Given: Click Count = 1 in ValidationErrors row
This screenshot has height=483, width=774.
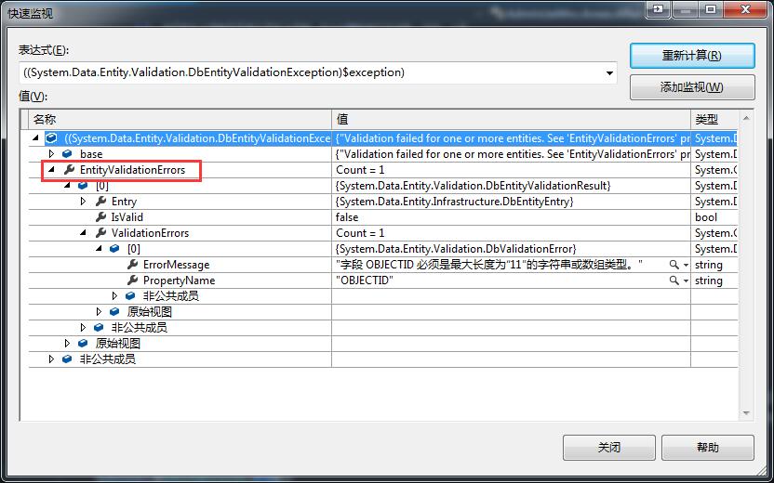Looking at the screenshot, I should 360,233.
